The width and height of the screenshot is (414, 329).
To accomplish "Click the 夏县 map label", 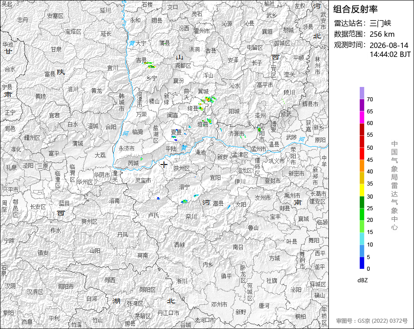I will [x=176, y=132].
